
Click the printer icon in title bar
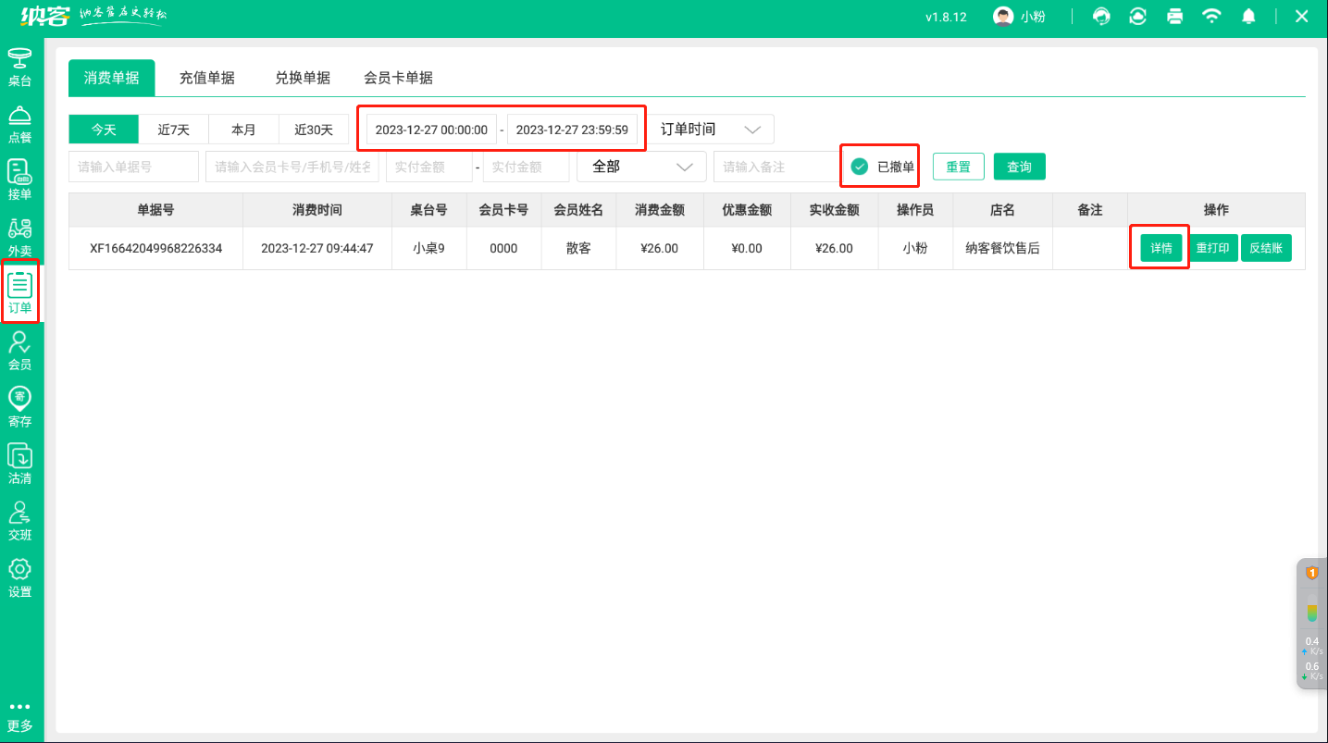tap(1174, 16)
